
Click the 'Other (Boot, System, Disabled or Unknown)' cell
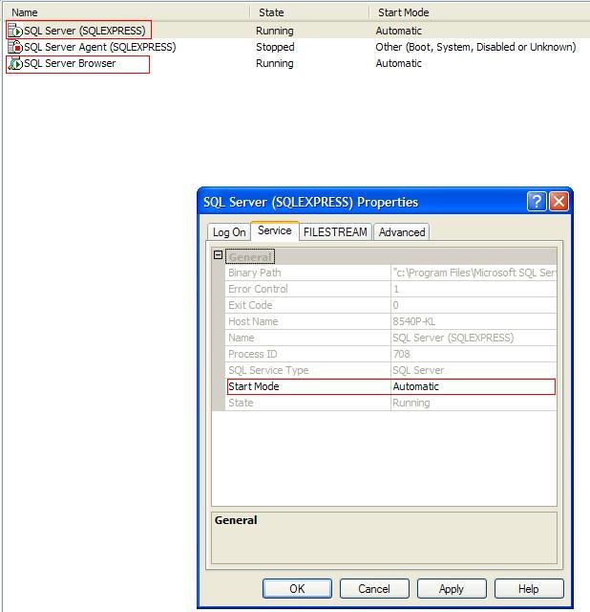[x=475, y=47]
